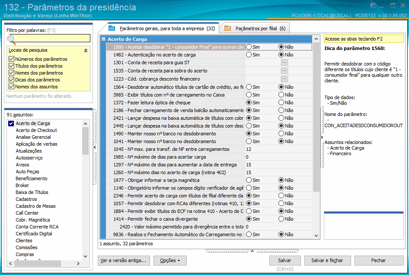Image resolution: width=409 pixels, height=275 pixels.
Task: Collapse the 'Locais de pesquisa' section
Action: [x=86, y=50]
